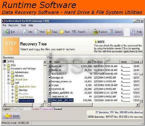The image size is (145, 126).
Task: Click the View magnifier icon
Action: pyautogui.click(x=37, y=32)
